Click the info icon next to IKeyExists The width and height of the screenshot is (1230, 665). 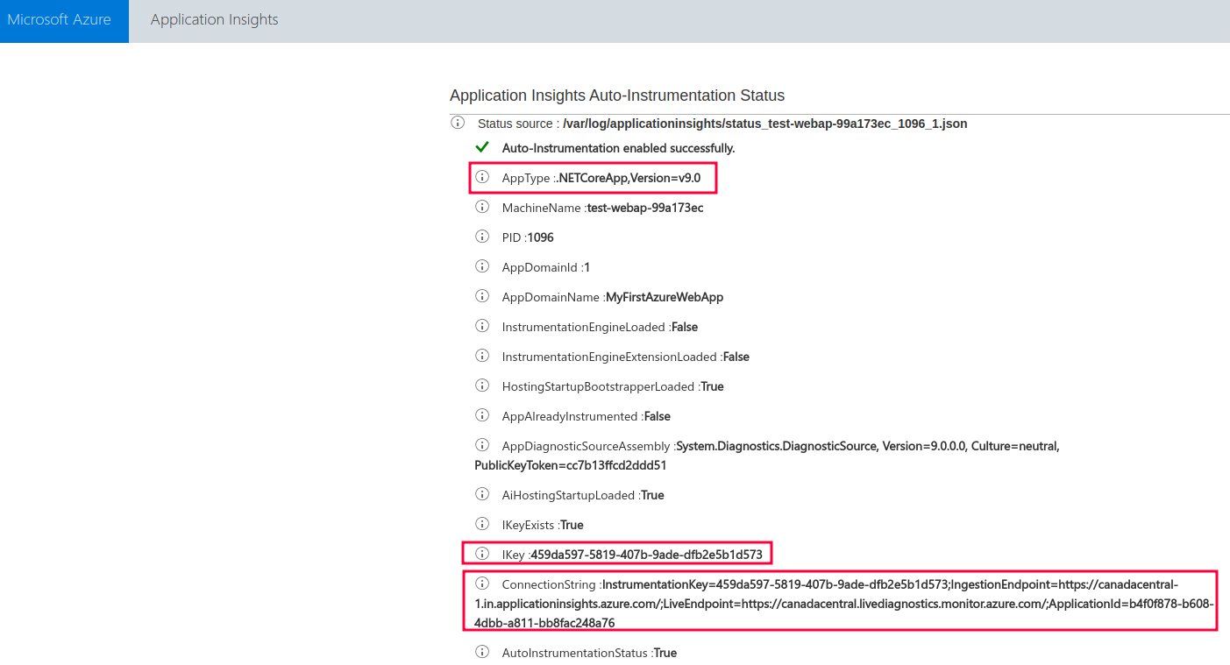point(481,524)
